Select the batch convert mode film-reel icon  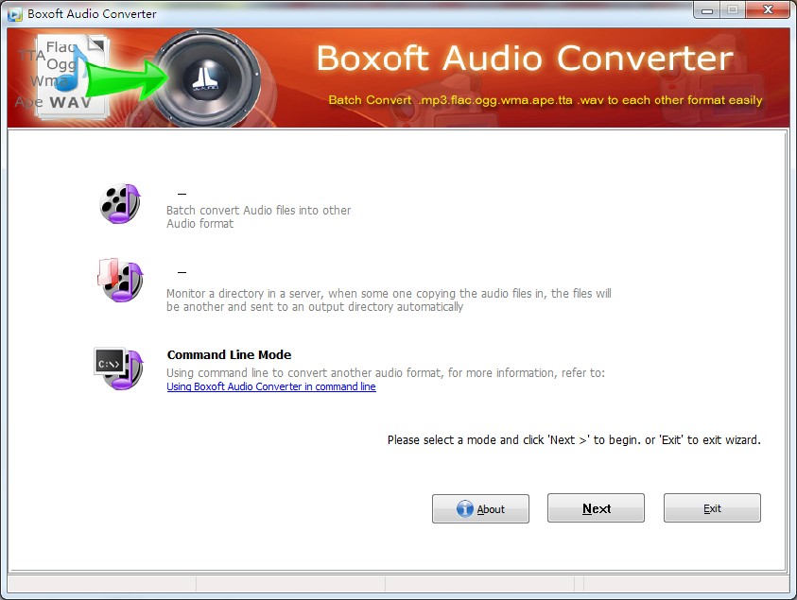120,204
